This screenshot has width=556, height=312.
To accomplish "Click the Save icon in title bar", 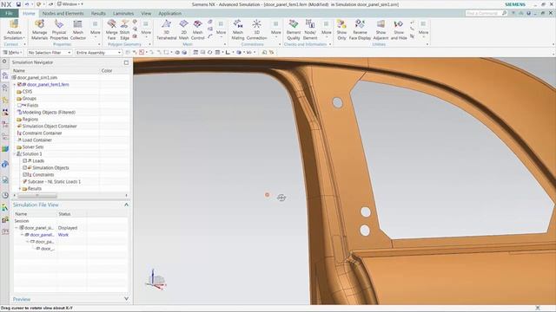I will tap(18, 4).
